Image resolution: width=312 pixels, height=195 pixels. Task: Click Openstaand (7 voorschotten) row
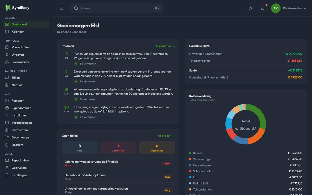coord(246,77)
